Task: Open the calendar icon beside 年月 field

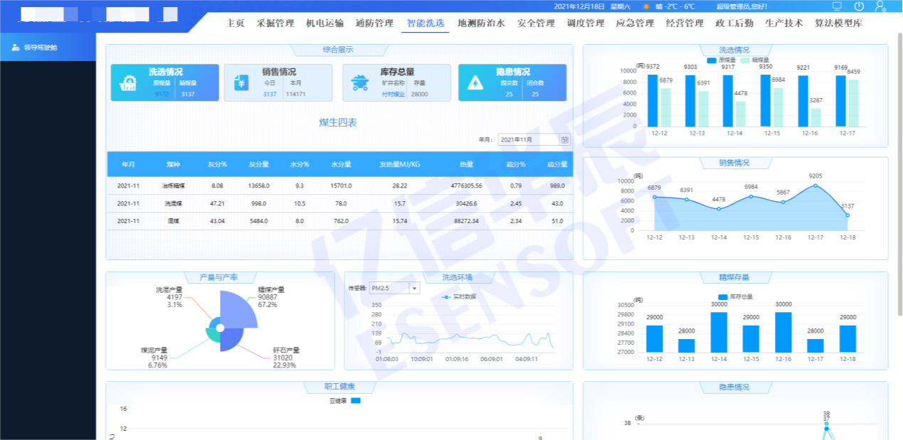Action: click(564, 140)
